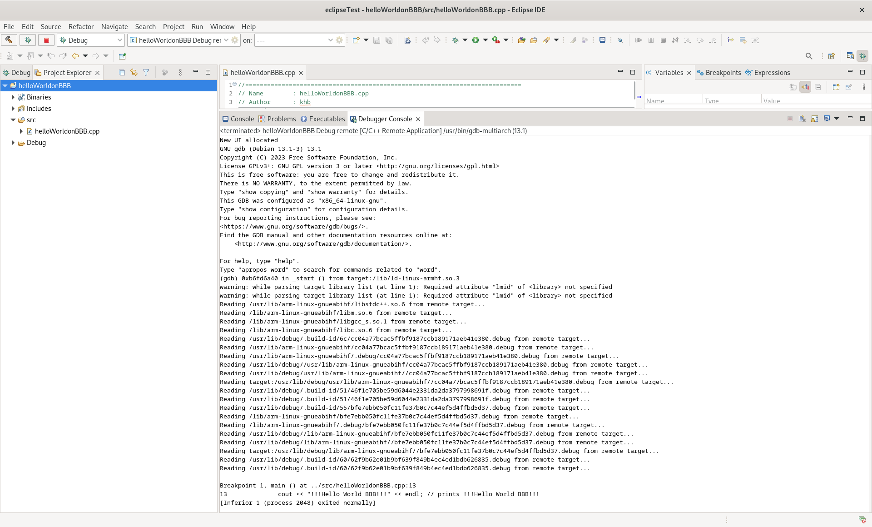Click the green bug Debug toolbar icon
The width and height of the screenshot is (872, 527).
tap(455, 40)
